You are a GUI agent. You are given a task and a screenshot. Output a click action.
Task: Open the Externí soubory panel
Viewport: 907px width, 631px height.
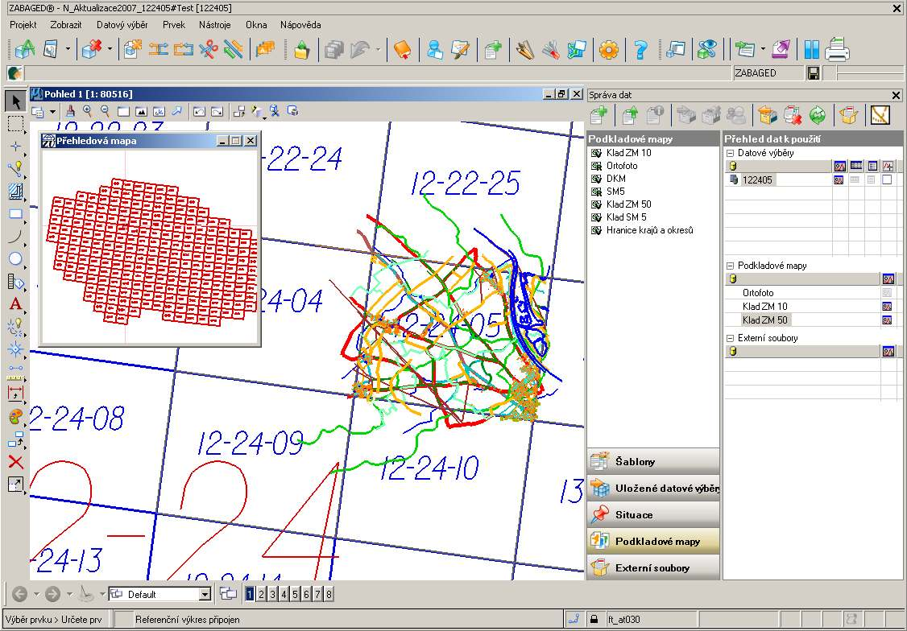[653, 567]
